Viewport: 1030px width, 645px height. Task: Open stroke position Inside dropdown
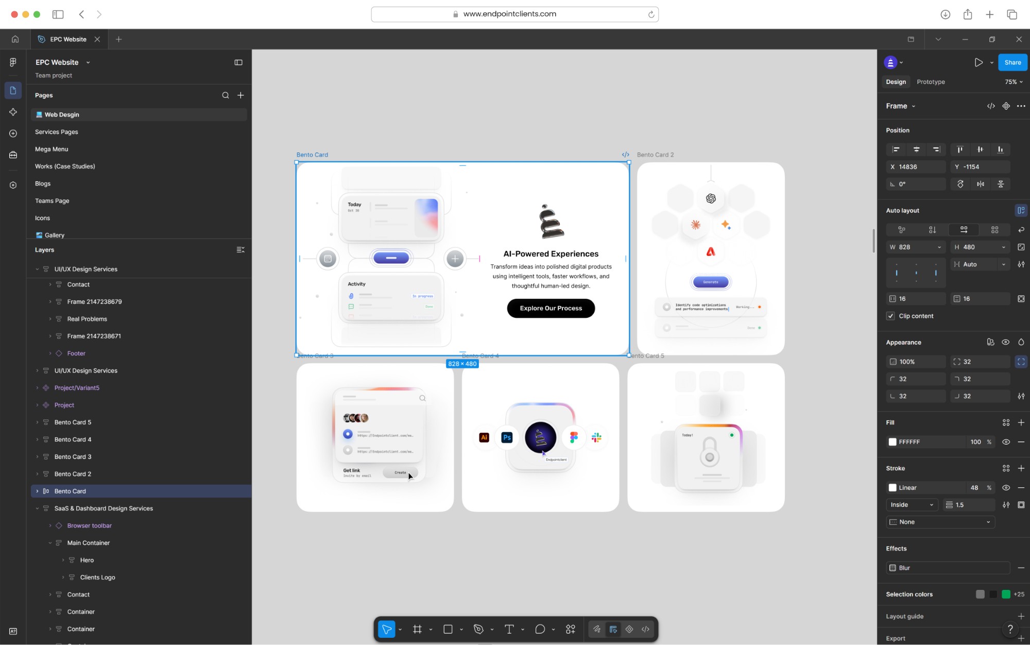[912, 505]
